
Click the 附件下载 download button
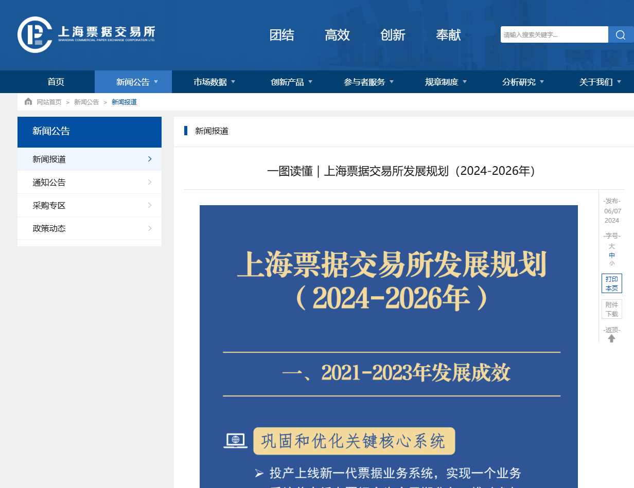click(612, 309)
